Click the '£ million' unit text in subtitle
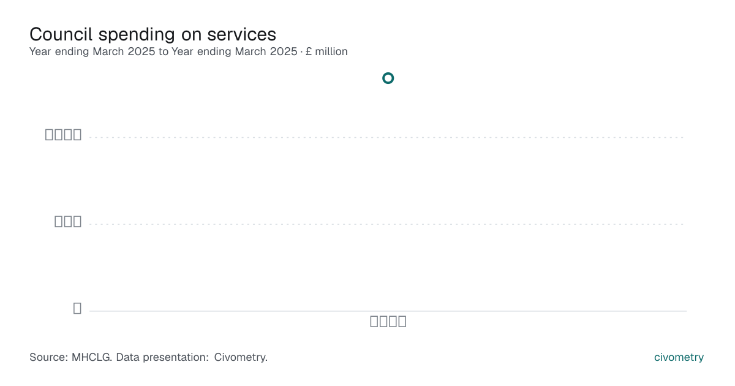Viewport: 735px width, 386px height. [x=326, y=52]
